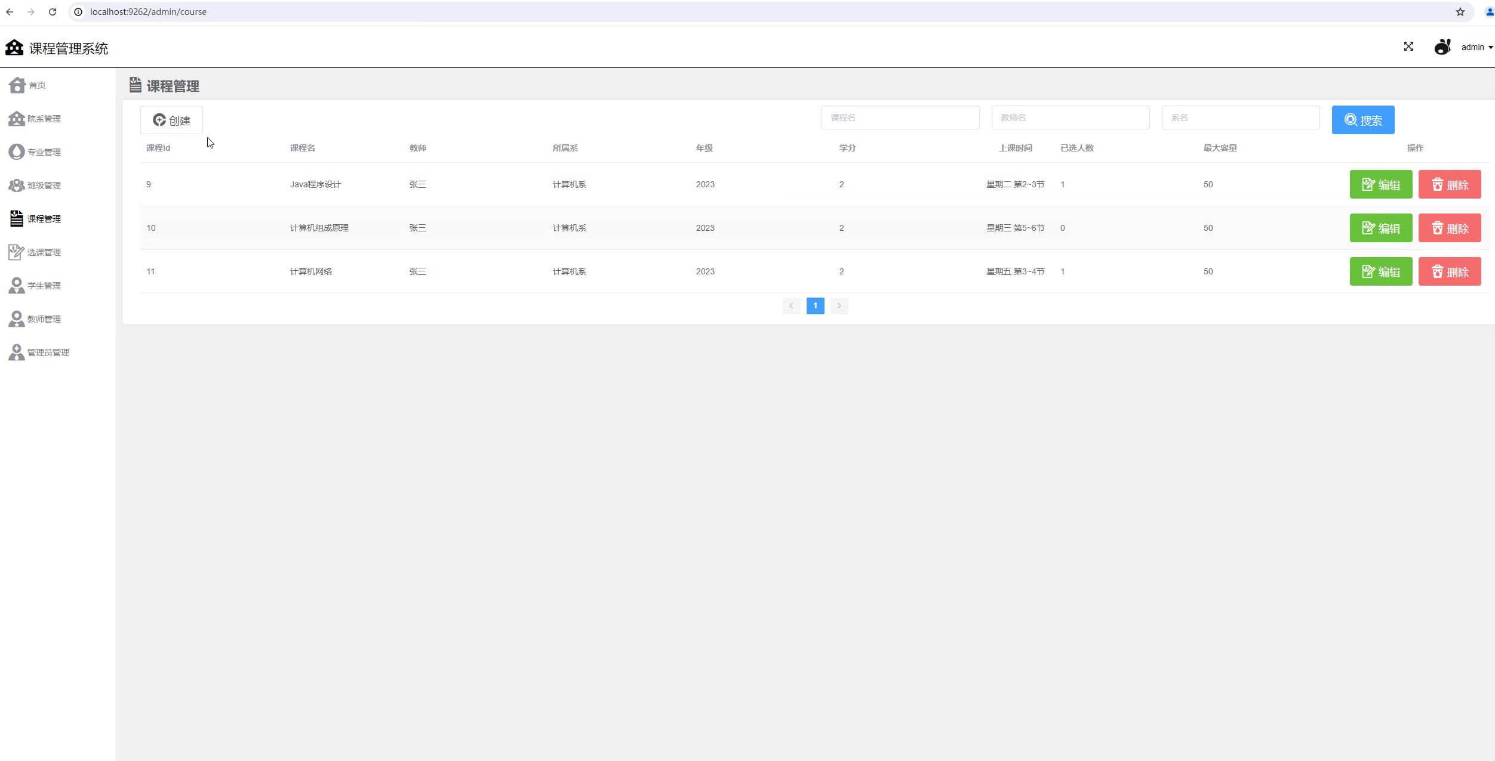Viewport: 1495px width, 761px height.
Task: Edit the 计算机组成原理 course
Action: 1381,228
